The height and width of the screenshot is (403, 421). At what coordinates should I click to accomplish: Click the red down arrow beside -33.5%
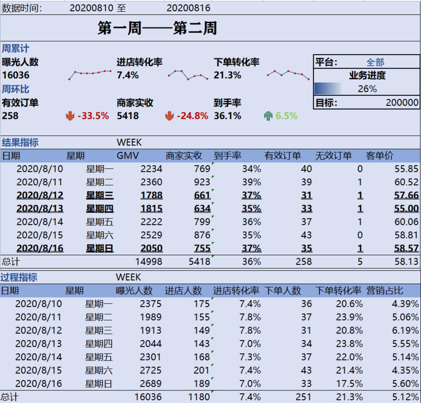70,116
